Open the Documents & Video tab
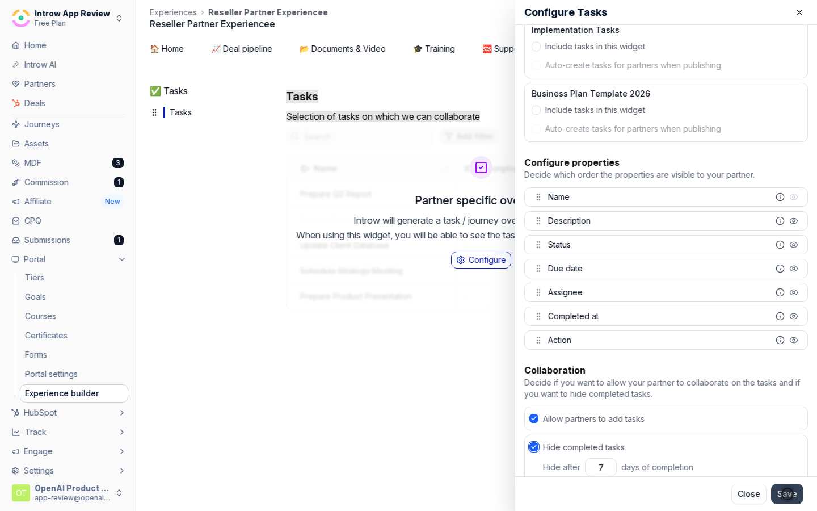Screen dimensions: 817x511 click(x=343, y=49)
